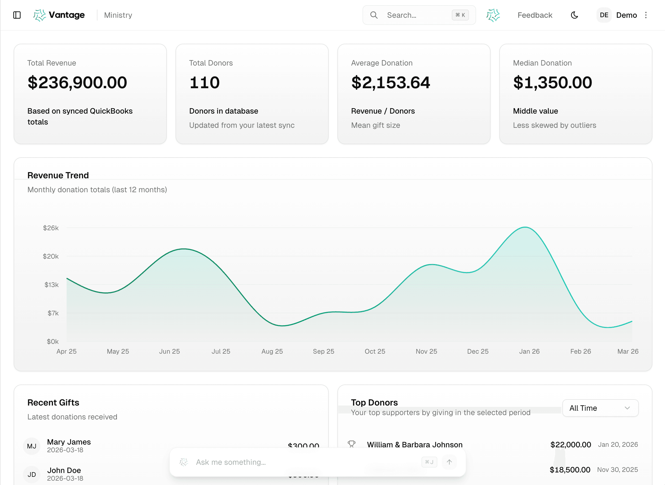Click the ⌘K shortcut badge in search
The height and width of the screenshot is (485, 665).
click(460, 15)
